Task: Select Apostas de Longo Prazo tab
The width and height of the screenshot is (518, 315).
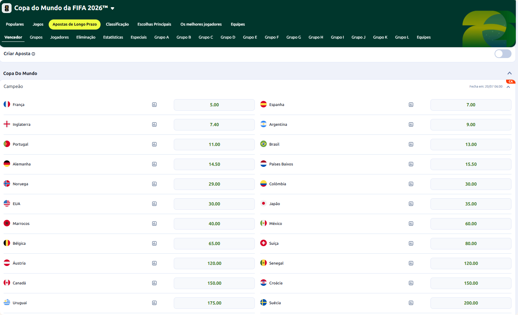Action: 75,25
